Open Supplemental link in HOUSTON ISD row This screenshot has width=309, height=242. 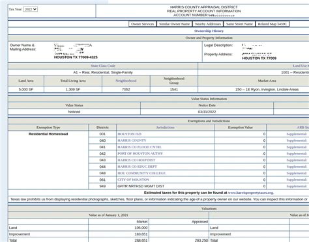(297, 134)
